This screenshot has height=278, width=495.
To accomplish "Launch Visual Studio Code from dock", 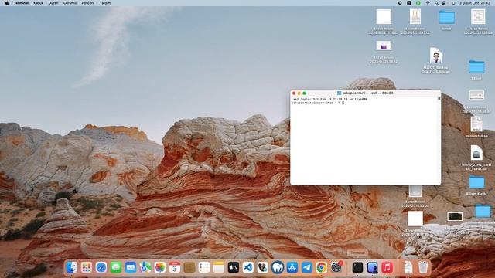I will point(248,267).
